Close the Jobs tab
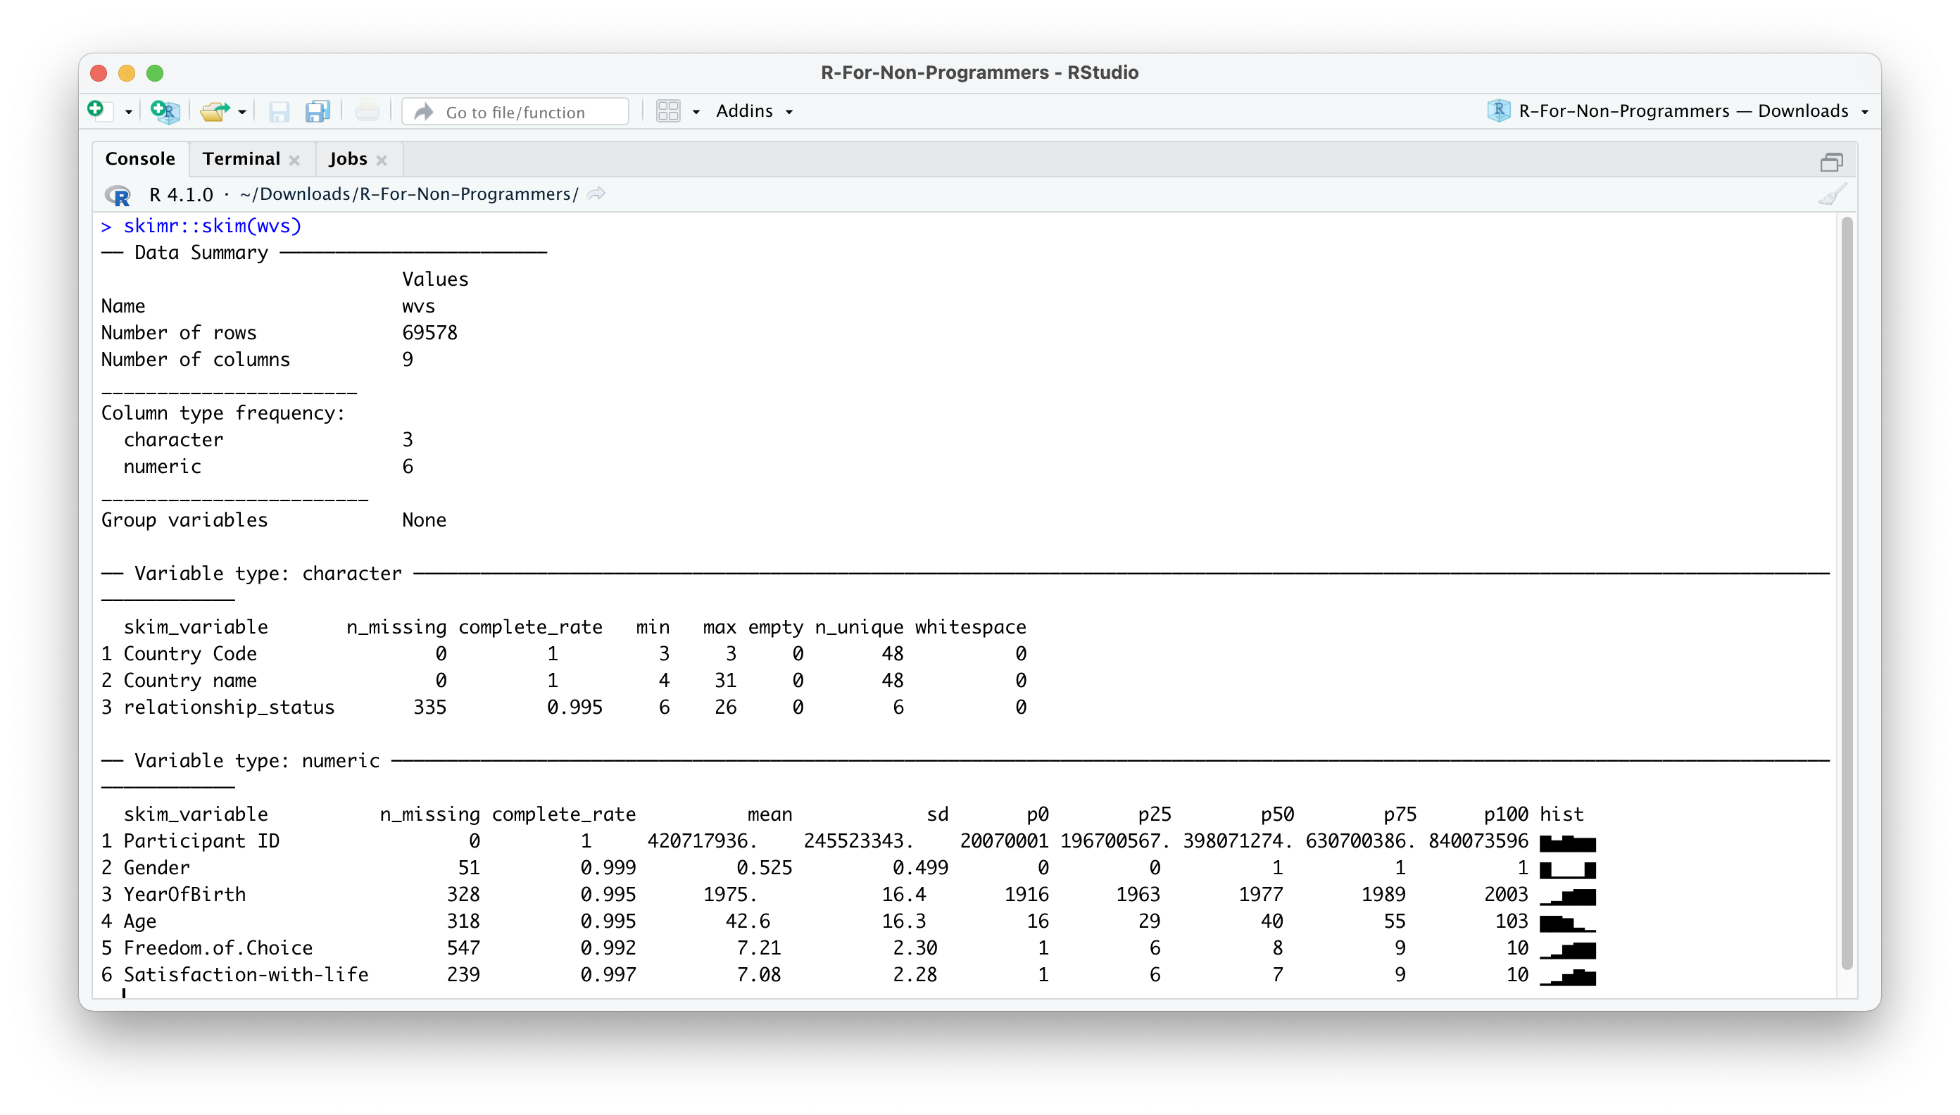This screenshot has height=1115, width=1960. 382,160
